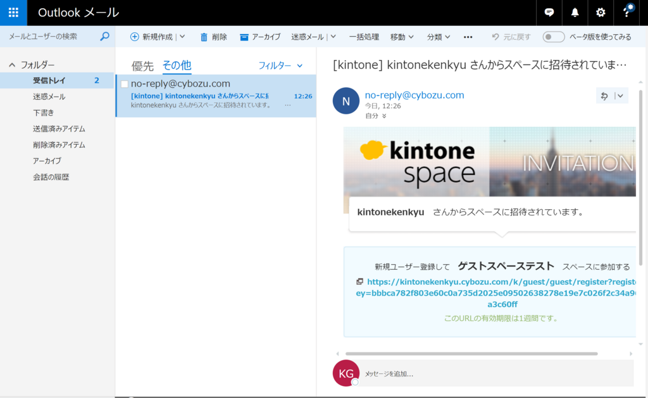Click the reply arrow icon on message
Screen dimensions: 648x398
(604, 95)
